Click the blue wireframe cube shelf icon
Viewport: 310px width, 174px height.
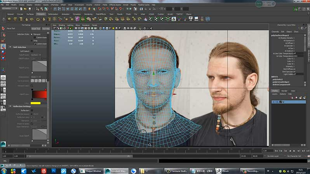(x=208, y=19)
